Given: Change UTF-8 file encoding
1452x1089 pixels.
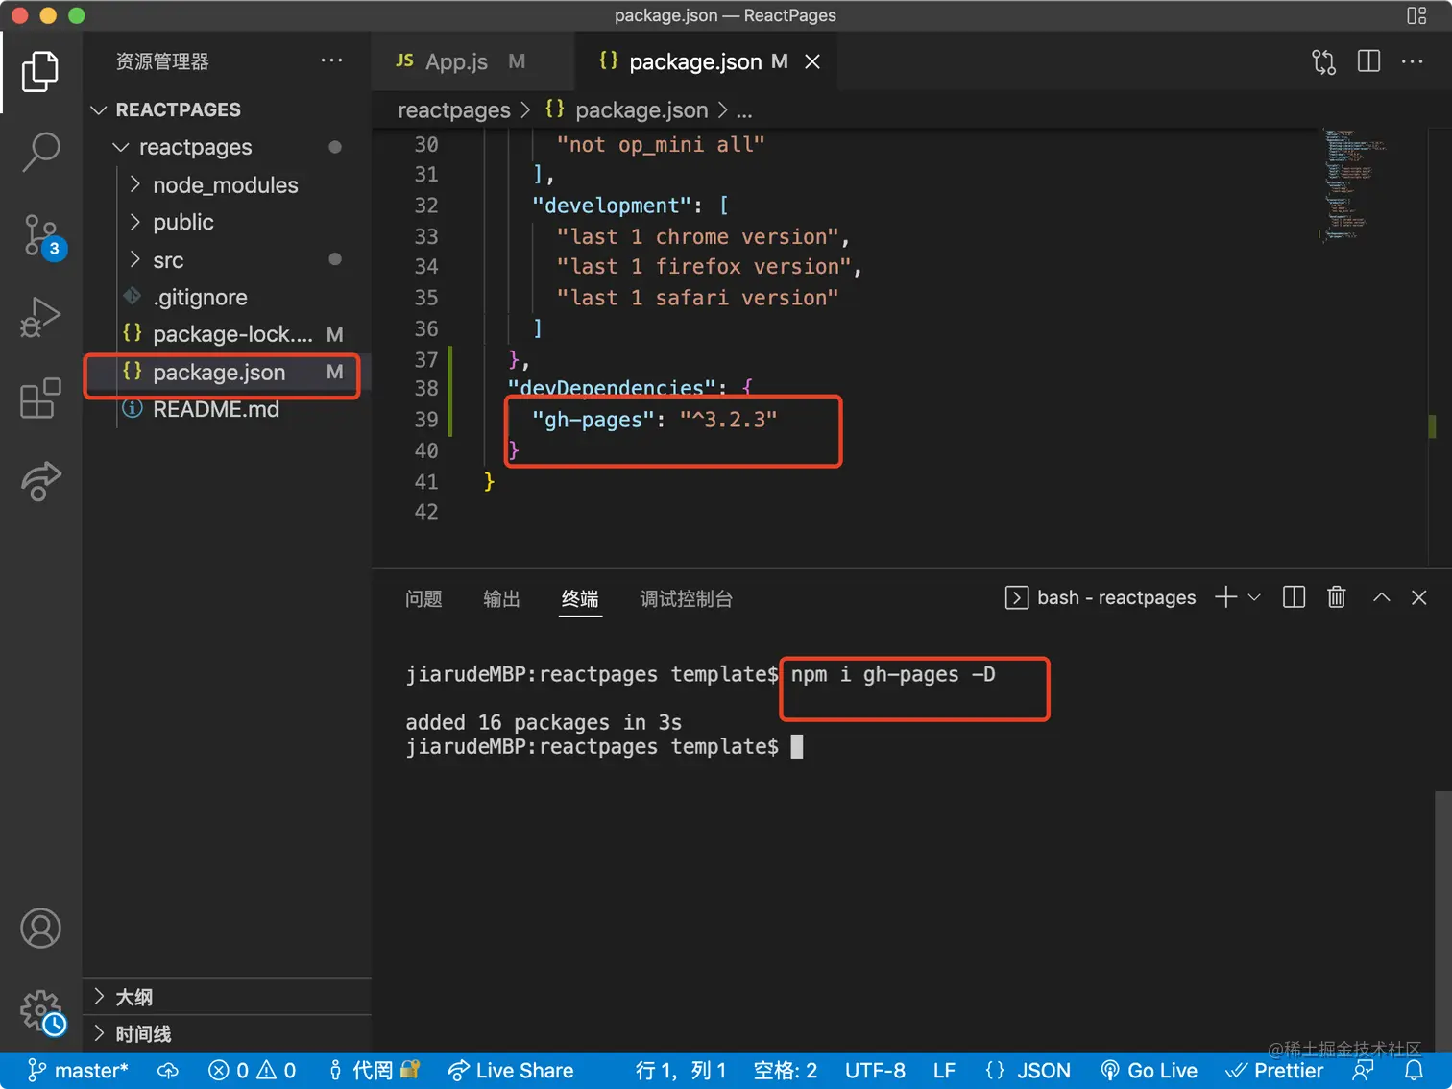Looking at the screenshot, I should coord(875,1070).
